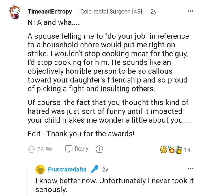Viewport: 202px width, 196px height.
Task: Upvote TimeandEntropy's comment
Action: point(31,149)
